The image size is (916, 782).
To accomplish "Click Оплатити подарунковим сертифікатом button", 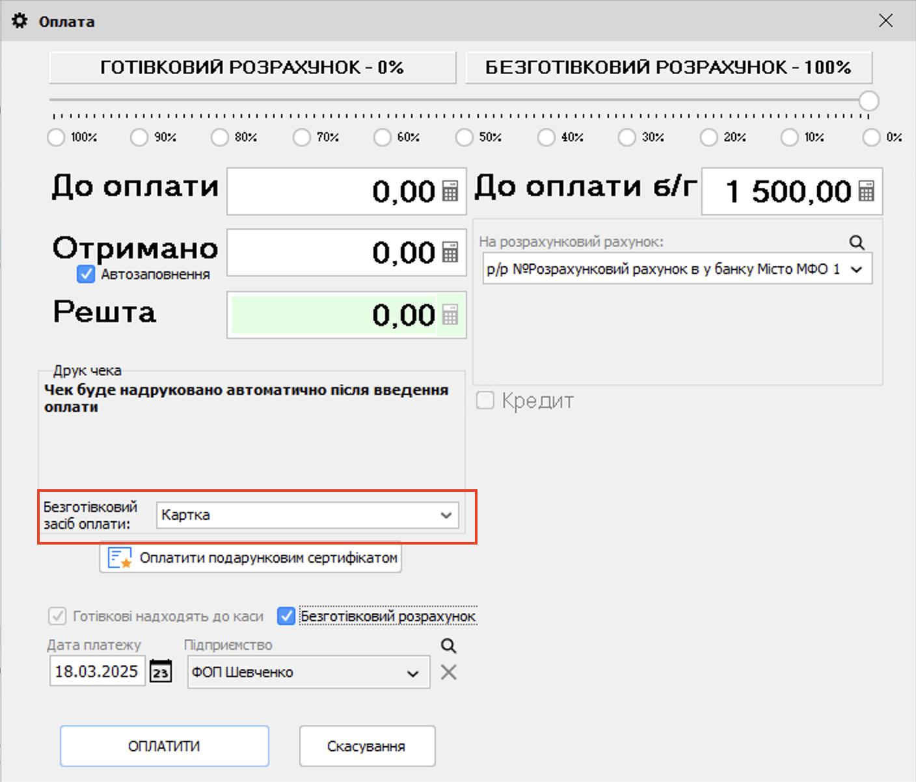I will (250, 558).
